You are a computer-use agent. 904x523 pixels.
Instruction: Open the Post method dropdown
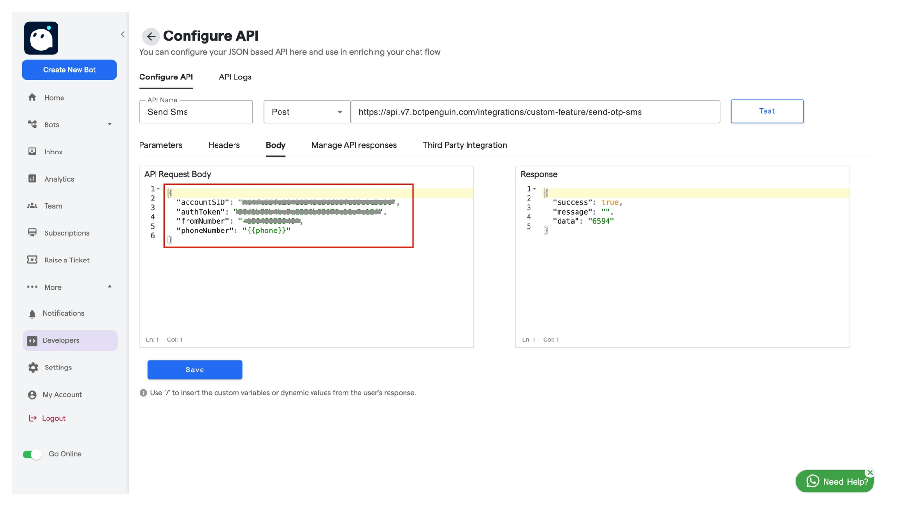tap(306, 112)
